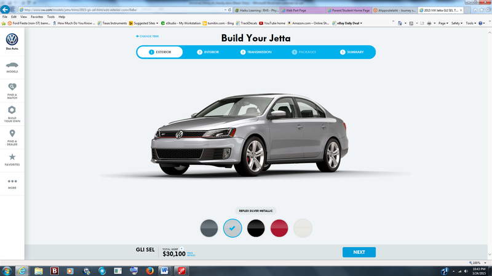Open the Models sidebar section
This screenshot has height=276, width=492.
coord(12,67)
